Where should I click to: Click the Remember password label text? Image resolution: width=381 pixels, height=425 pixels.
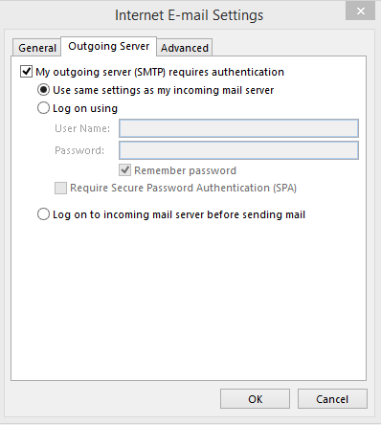point(185,170)
